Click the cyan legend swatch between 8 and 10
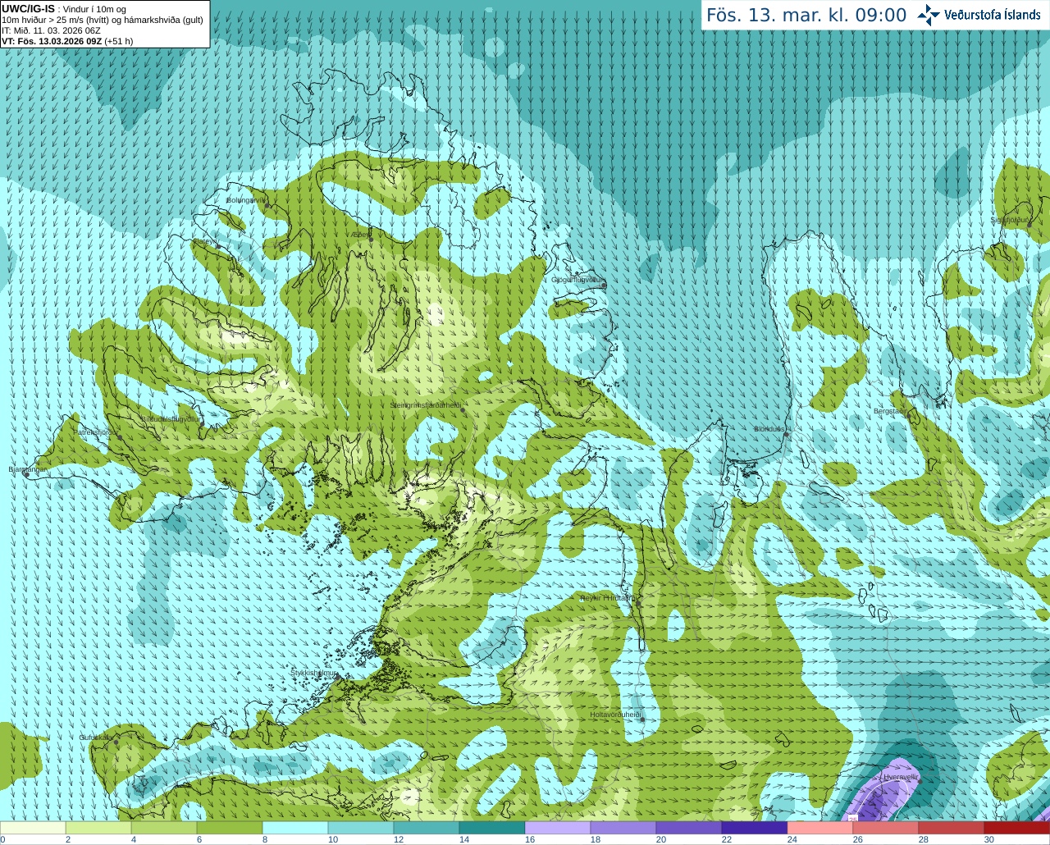Viewport: 1050px width, 845px height. coord(295,828)
